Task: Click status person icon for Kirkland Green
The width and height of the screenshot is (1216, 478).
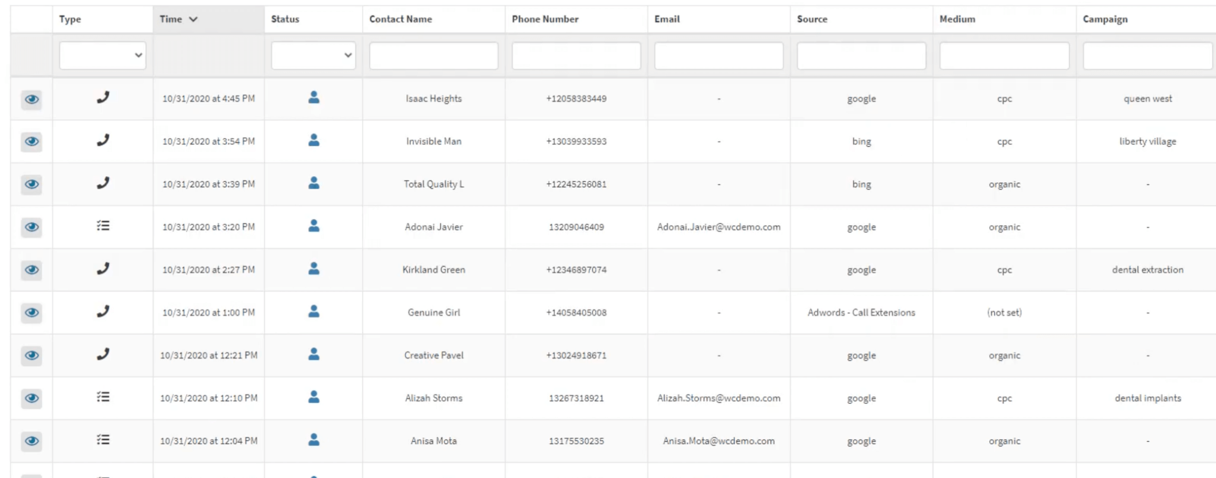Action: point(314,269)
